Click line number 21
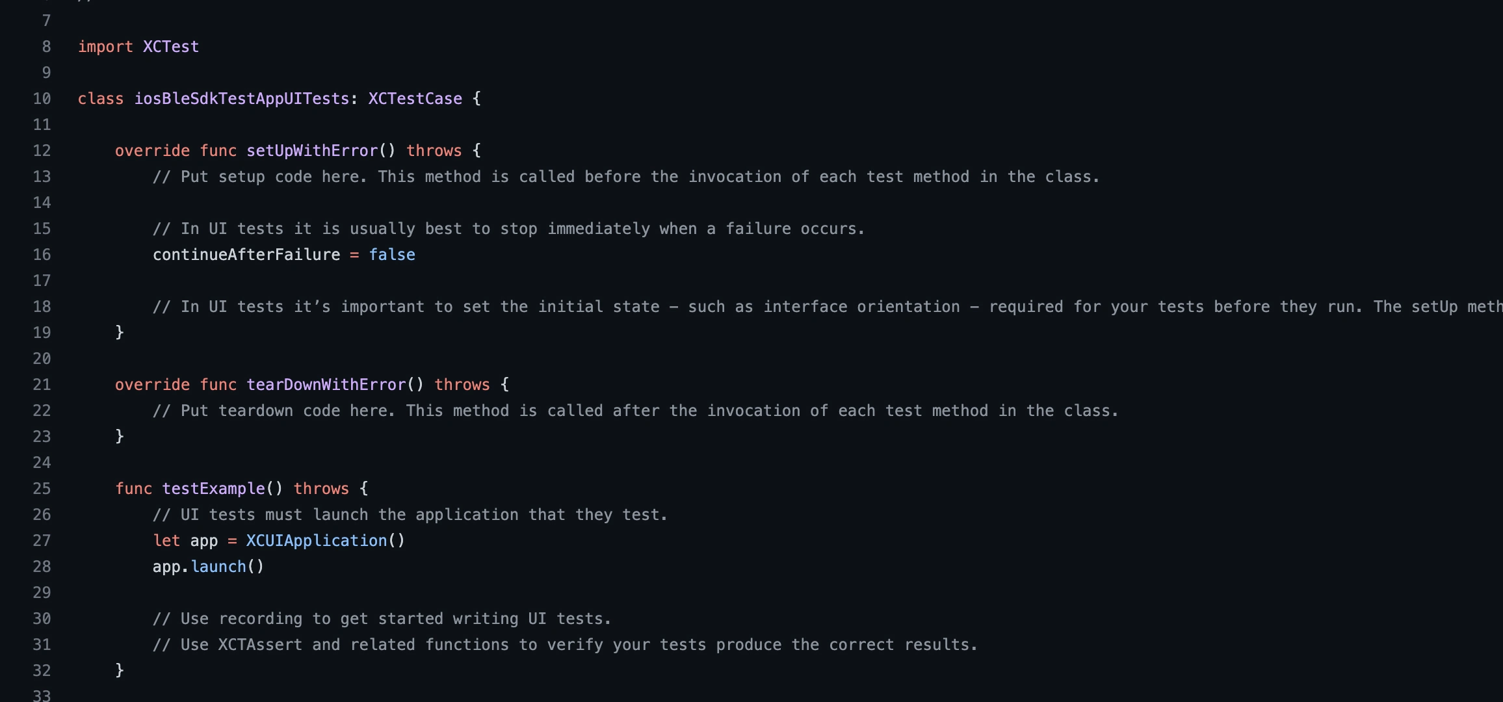1503x702 pixels. [42, 385]
